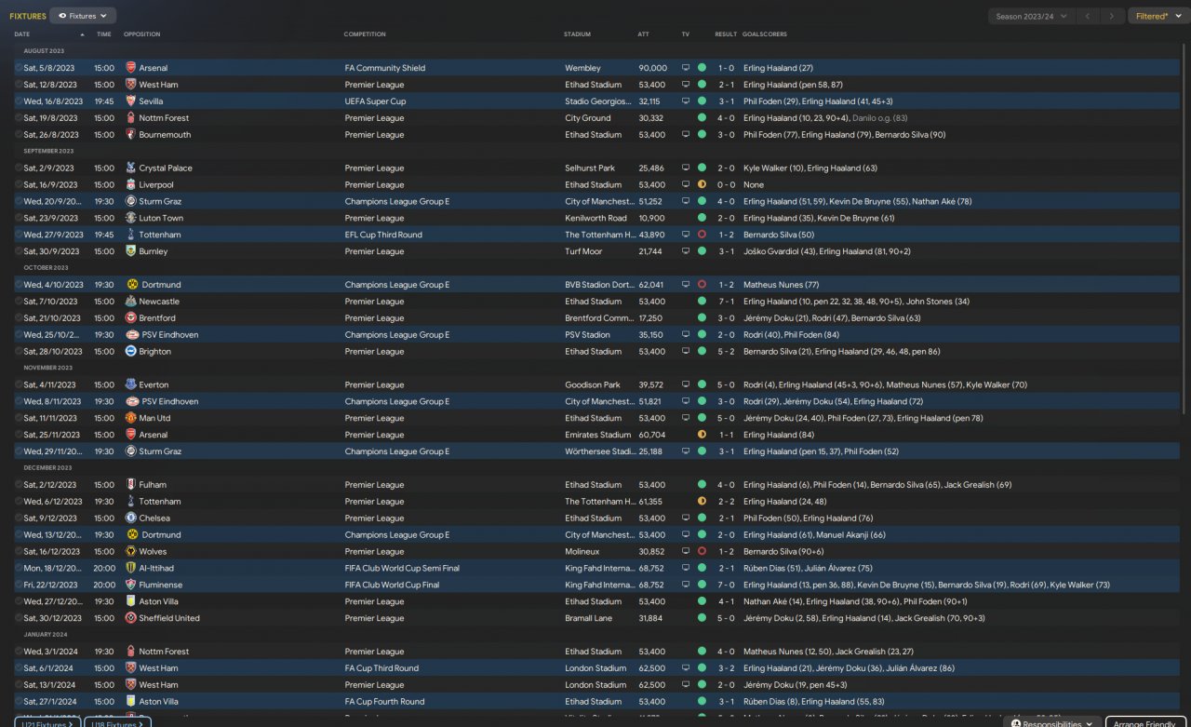This screenshot has width=1191, height=727.
Task: Click the Fluminense club badge
Action: 130,585
